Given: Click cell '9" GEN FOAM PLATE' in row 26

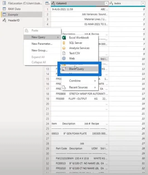Looking at the screenshot, I should [80, 134].
